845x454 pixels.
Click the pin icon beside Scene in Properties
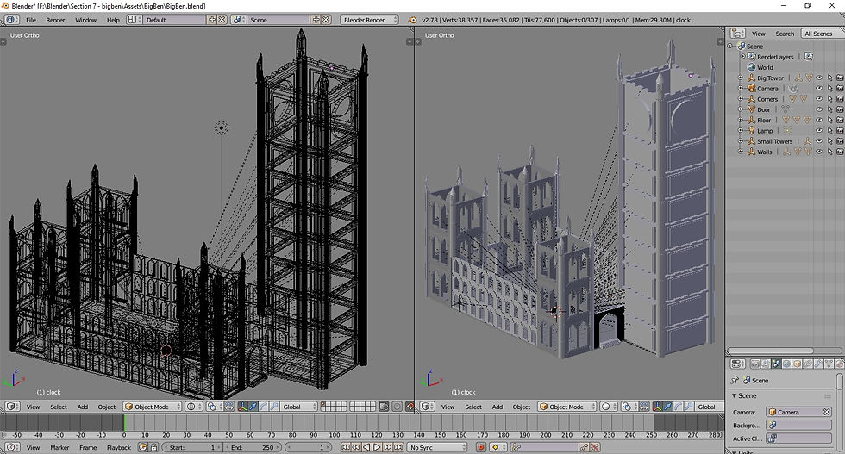point(735,380)
